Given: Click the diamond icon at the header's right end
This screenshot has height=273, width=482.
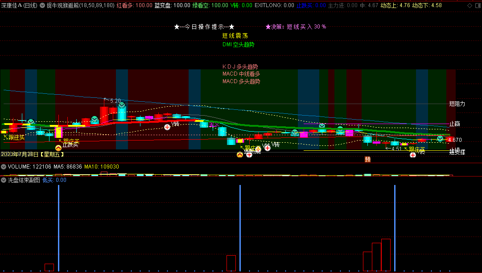Looking at the screenshot, I should pos(470,5).
